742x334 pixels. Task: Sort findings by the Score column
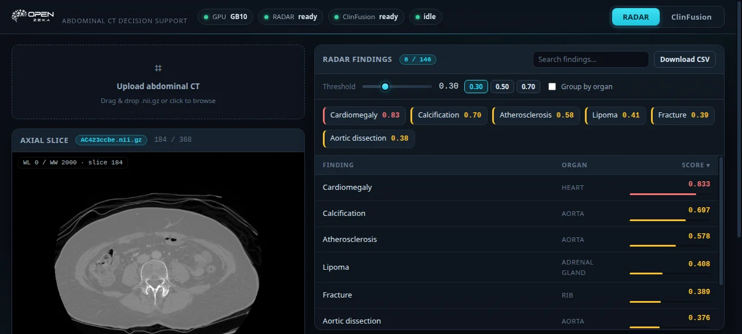(x=696, y=165)
